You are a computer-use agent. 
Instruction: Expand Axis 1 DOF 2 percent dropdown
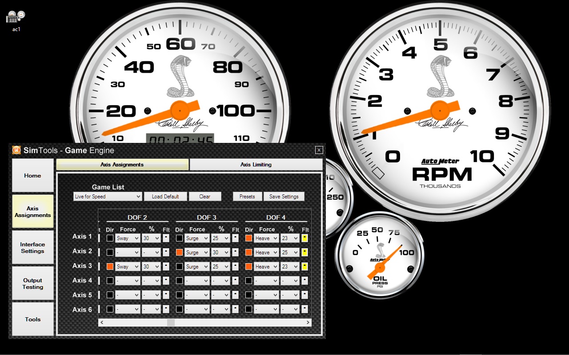(x=151, y=238)
